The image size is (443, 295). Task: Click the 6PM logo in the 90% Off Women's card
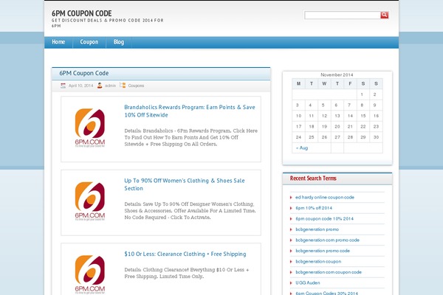[90, 201]
